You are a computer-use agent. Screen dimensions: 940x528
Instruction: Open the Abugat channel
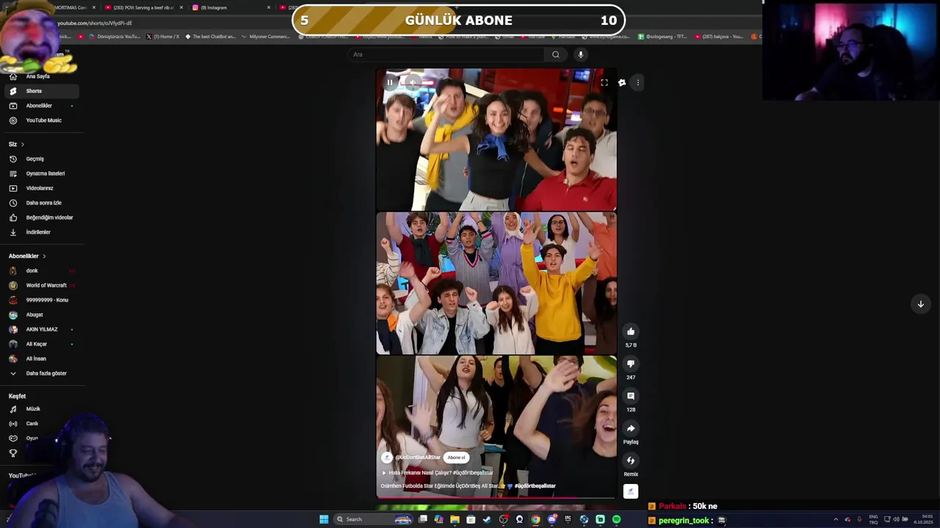pos(42,315)
